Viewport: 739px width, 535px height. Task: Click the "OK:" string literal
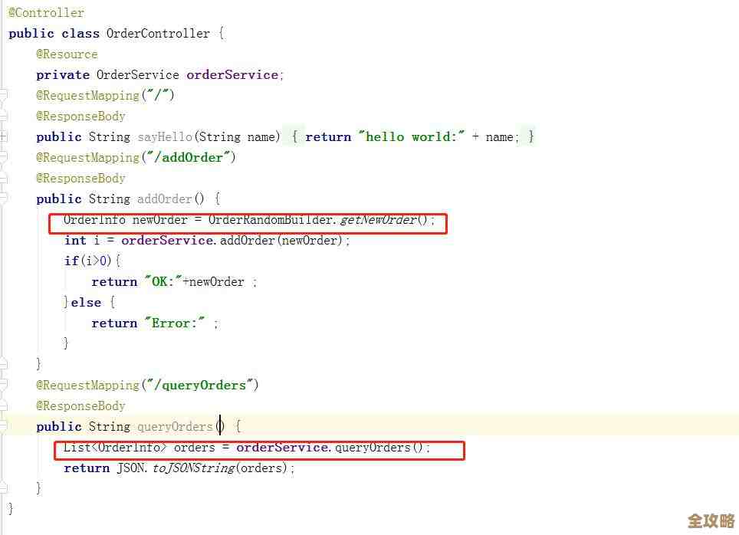[163, 282]
